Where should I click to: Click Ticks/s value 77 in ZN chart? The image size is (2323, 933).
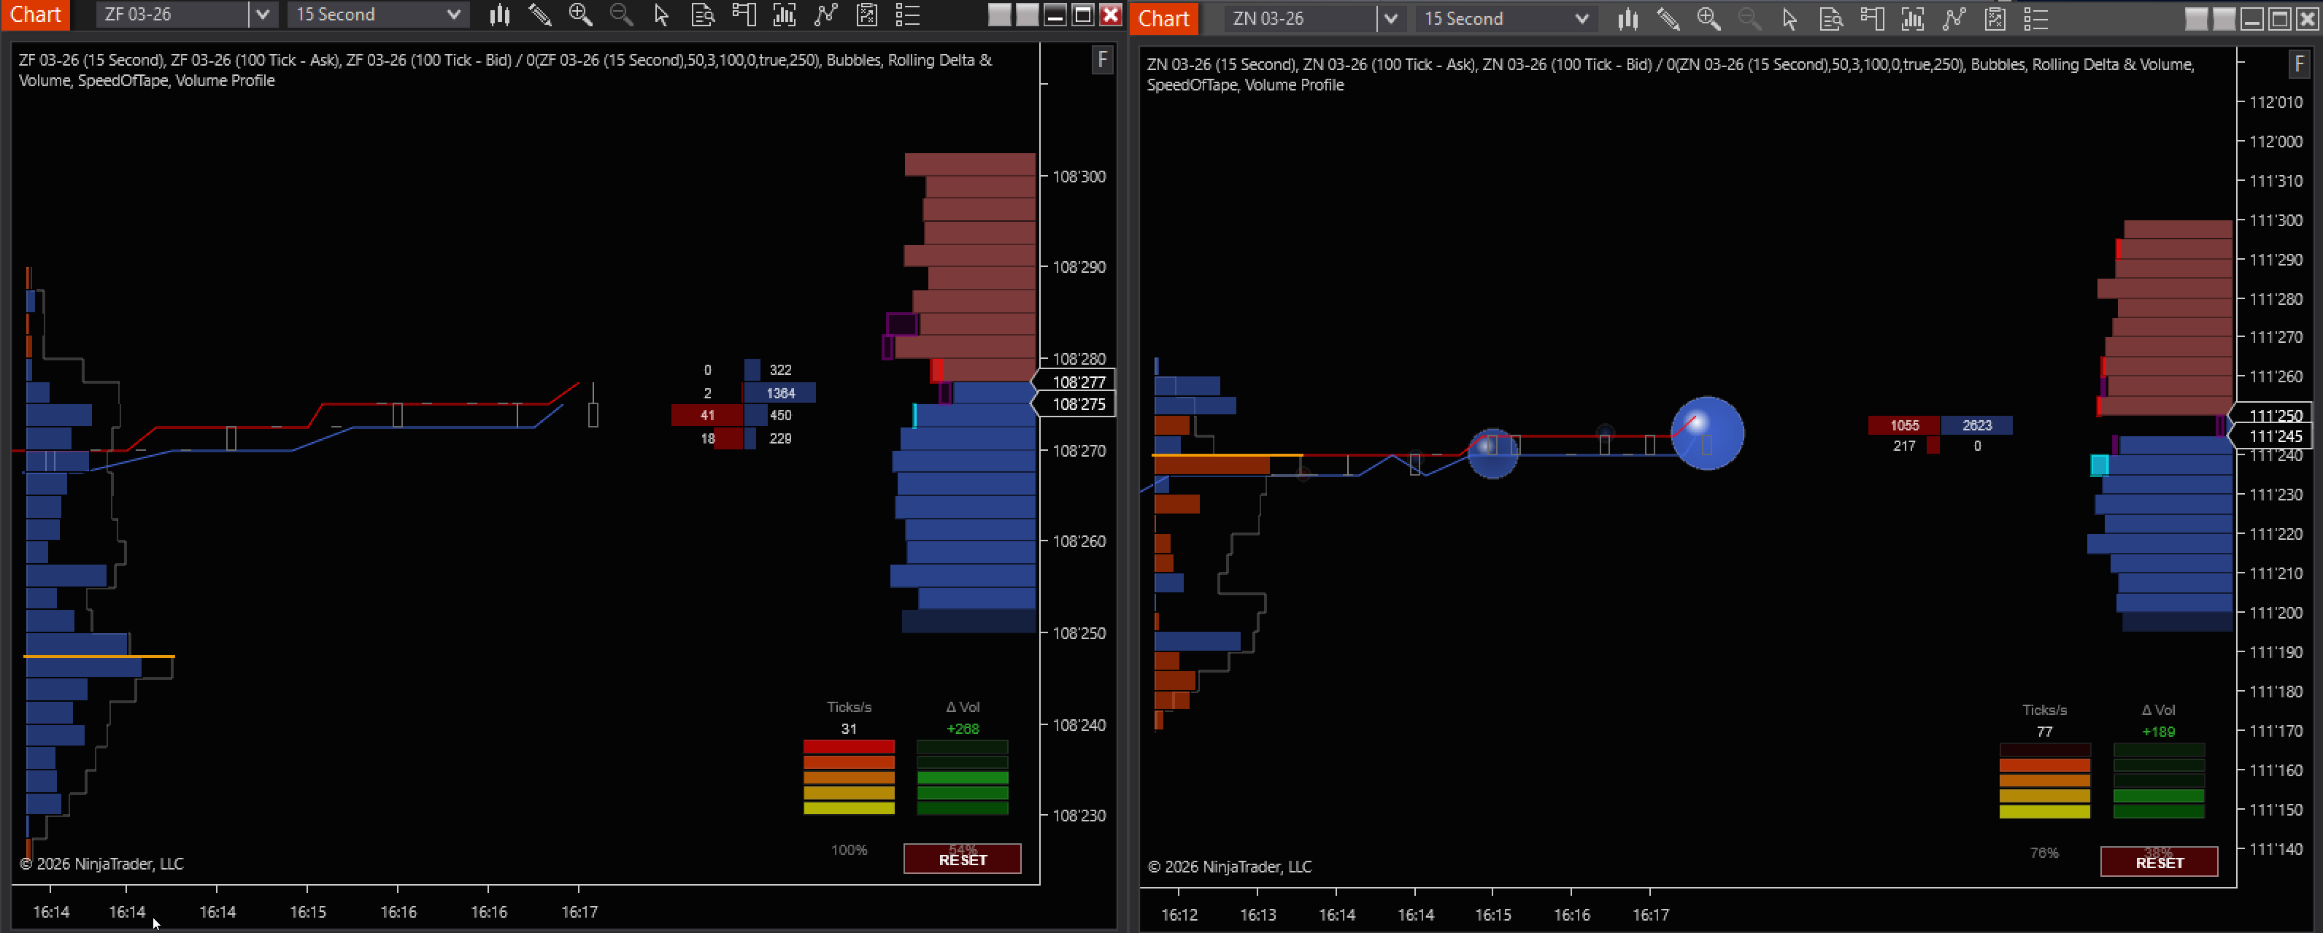(2044, 732)
